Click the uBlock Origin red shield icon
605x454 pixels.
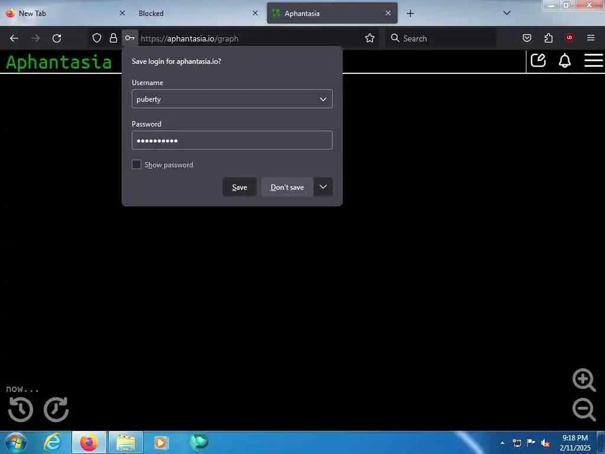[x=570, y=38]
